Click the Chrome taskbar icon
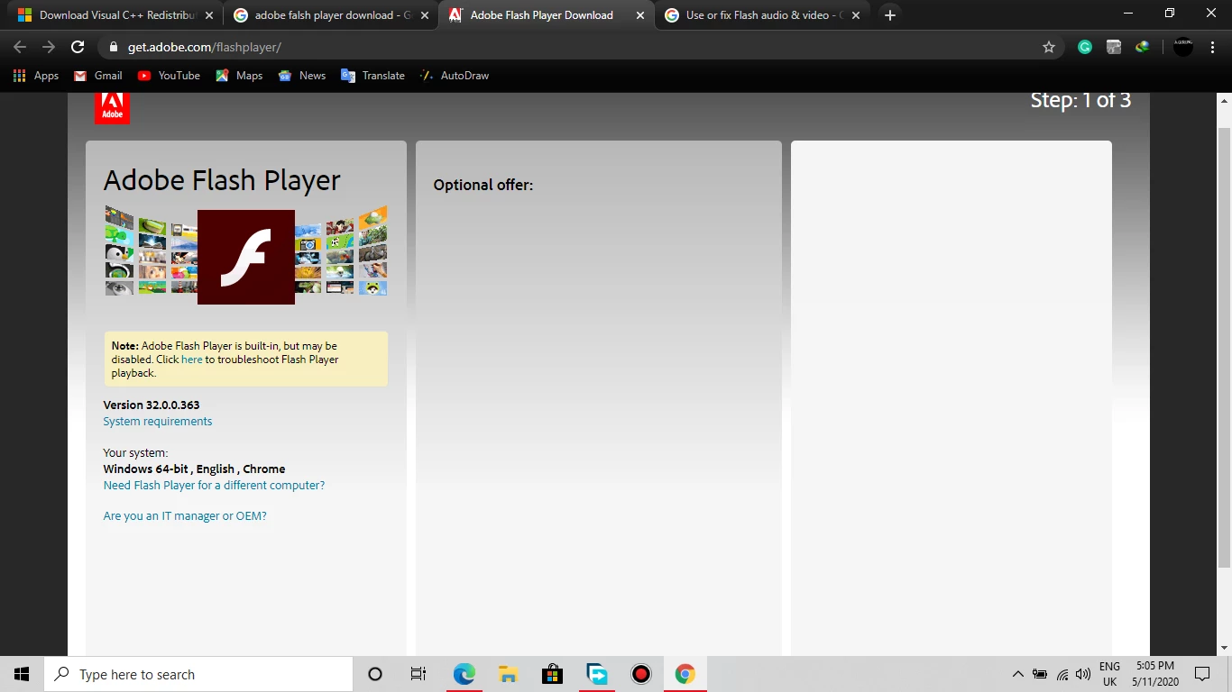This screenshot has width=1232, height=692. pyautogui.click(x=685, y=674)
